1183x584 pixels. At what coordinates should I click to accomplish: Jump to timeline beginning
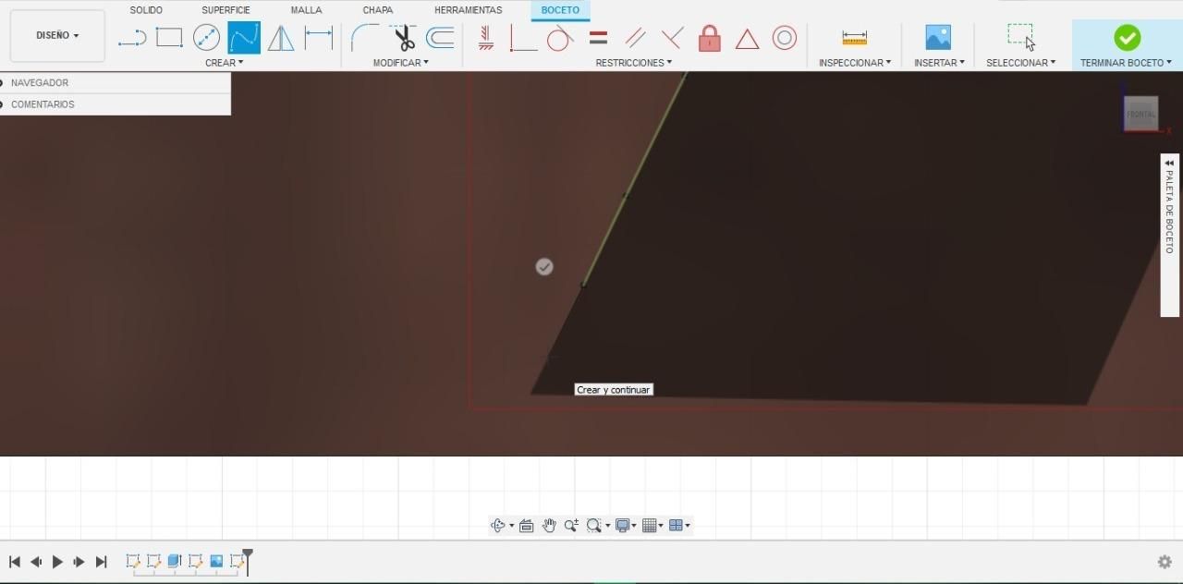(15, 562)
